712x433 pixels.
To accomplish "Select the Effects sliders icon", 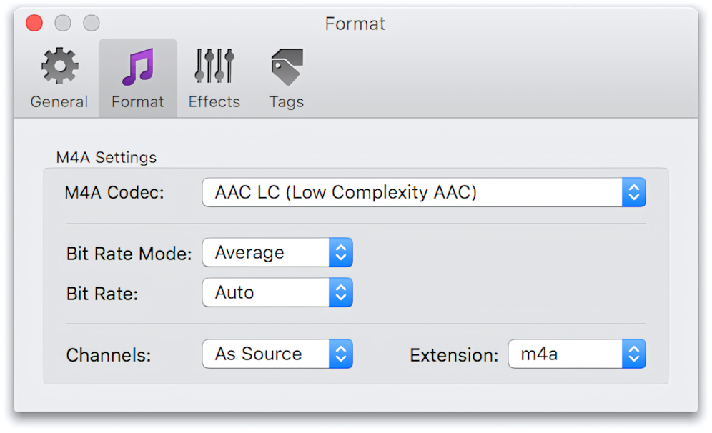I will (213, 65).
